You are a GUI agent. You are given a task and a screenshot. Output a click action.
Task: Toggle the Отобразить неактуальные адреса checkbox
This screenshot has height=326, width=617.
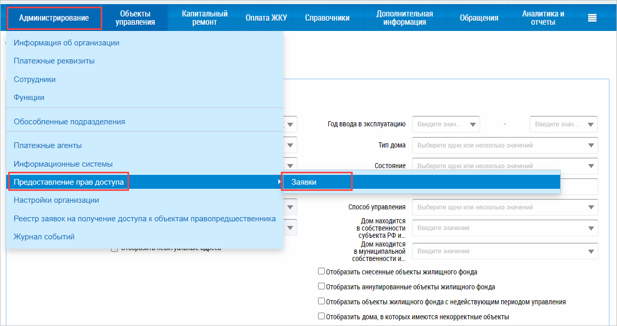(115, 249)
